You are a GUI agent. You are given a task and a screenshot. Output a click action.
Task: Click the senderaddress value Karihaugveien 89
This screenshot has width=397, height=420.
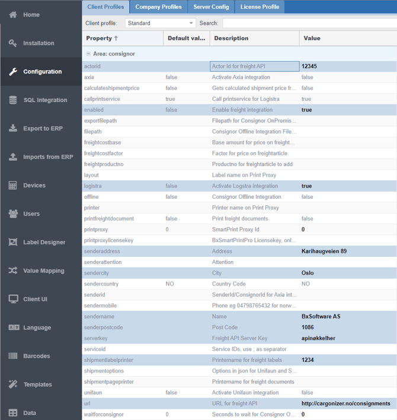pyautogui.click(x=324, y=252)
